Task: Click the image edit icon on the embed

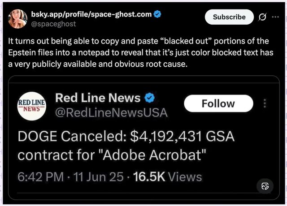Action: tap(265, 186)
